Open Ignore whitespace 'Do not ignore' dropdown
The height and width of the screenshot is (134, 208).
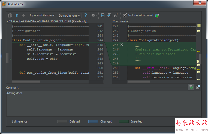(x=69, y=16)
